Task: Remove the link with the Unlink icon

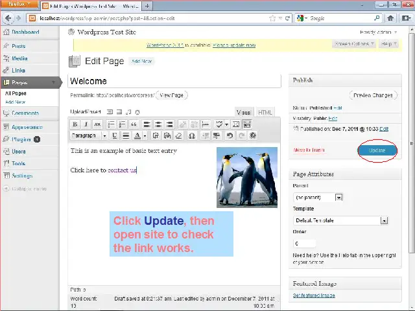Action: 195,124
